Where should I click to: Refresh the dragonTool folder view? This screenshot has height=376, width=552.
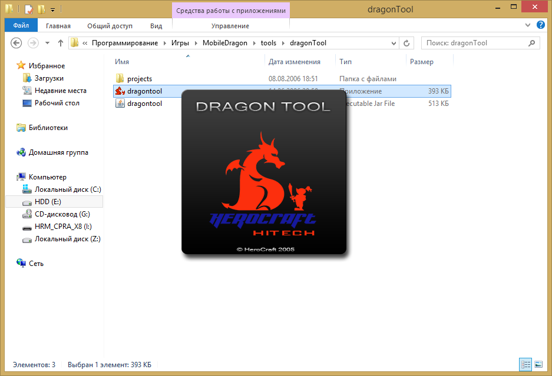point(406,43)
